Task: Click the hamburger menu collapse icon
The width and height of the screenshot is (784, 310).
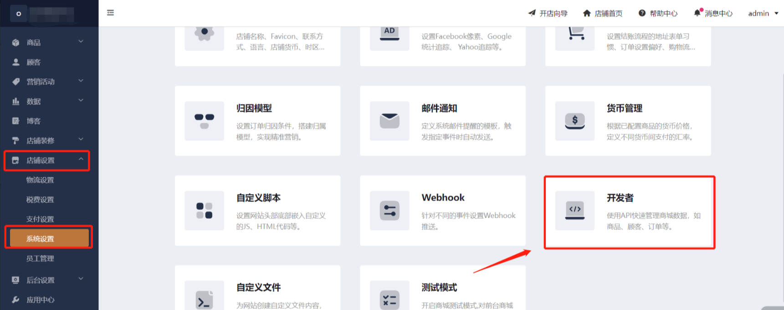Action: (110, 13)
